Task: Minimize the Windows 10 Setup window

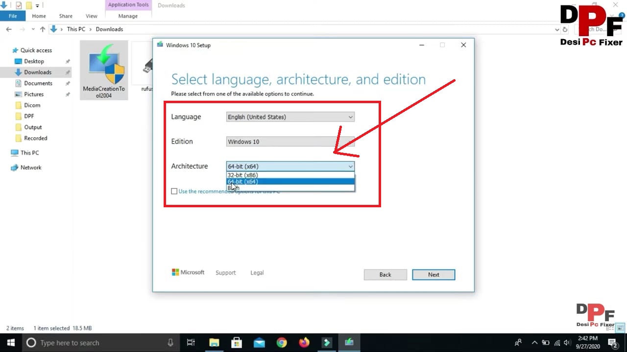Action: click(422, 45)
